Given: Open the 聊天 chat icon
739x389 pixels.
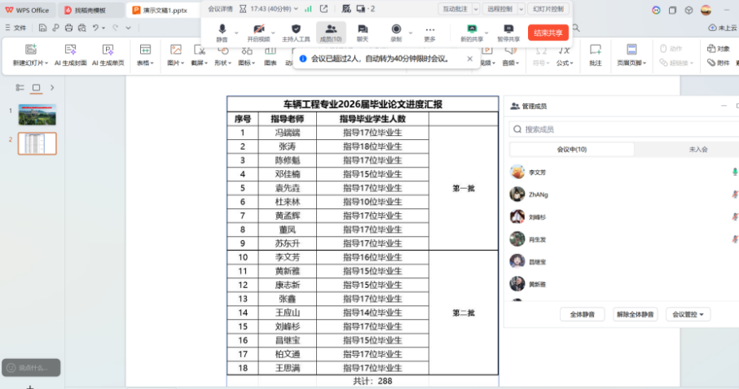Looking at the screenshot, I should coord(363,28).
